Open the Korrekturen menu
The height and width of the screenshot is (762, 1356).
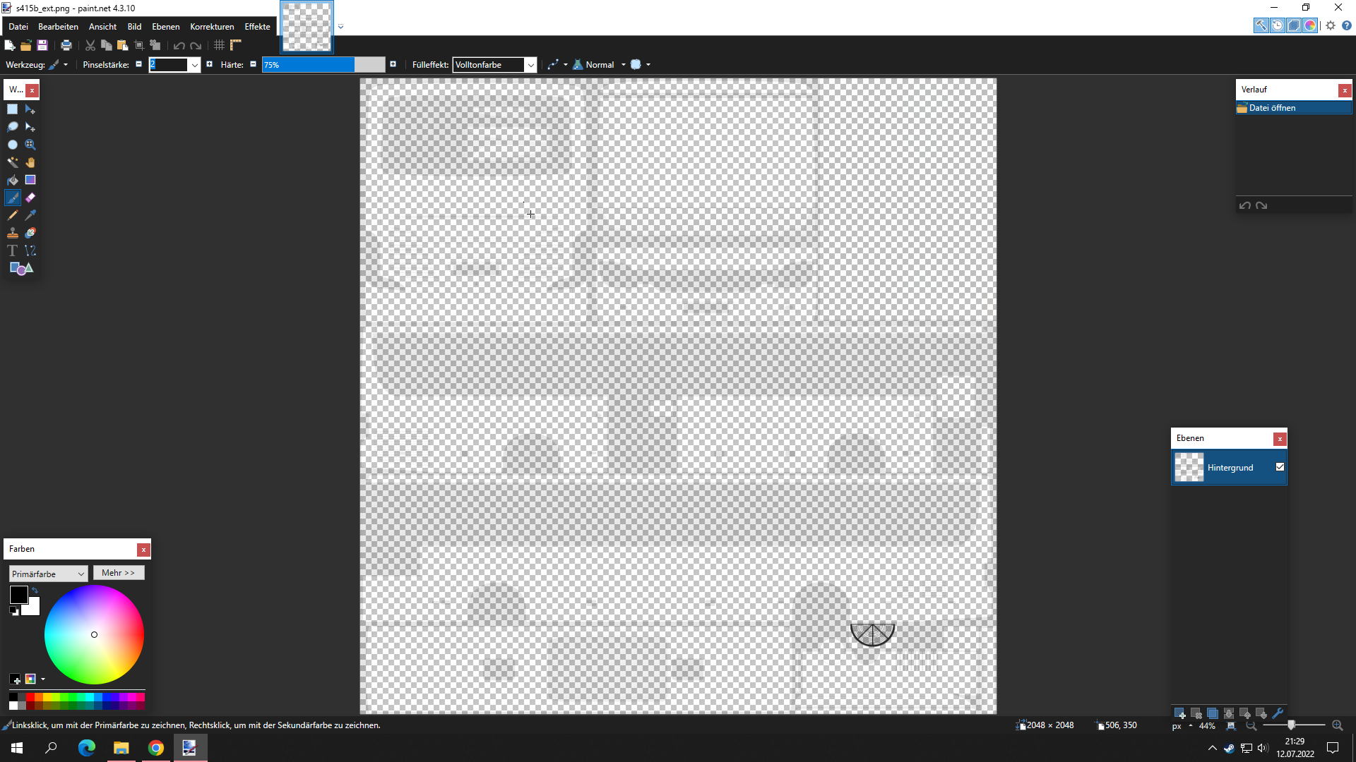(x=212, y=27)
